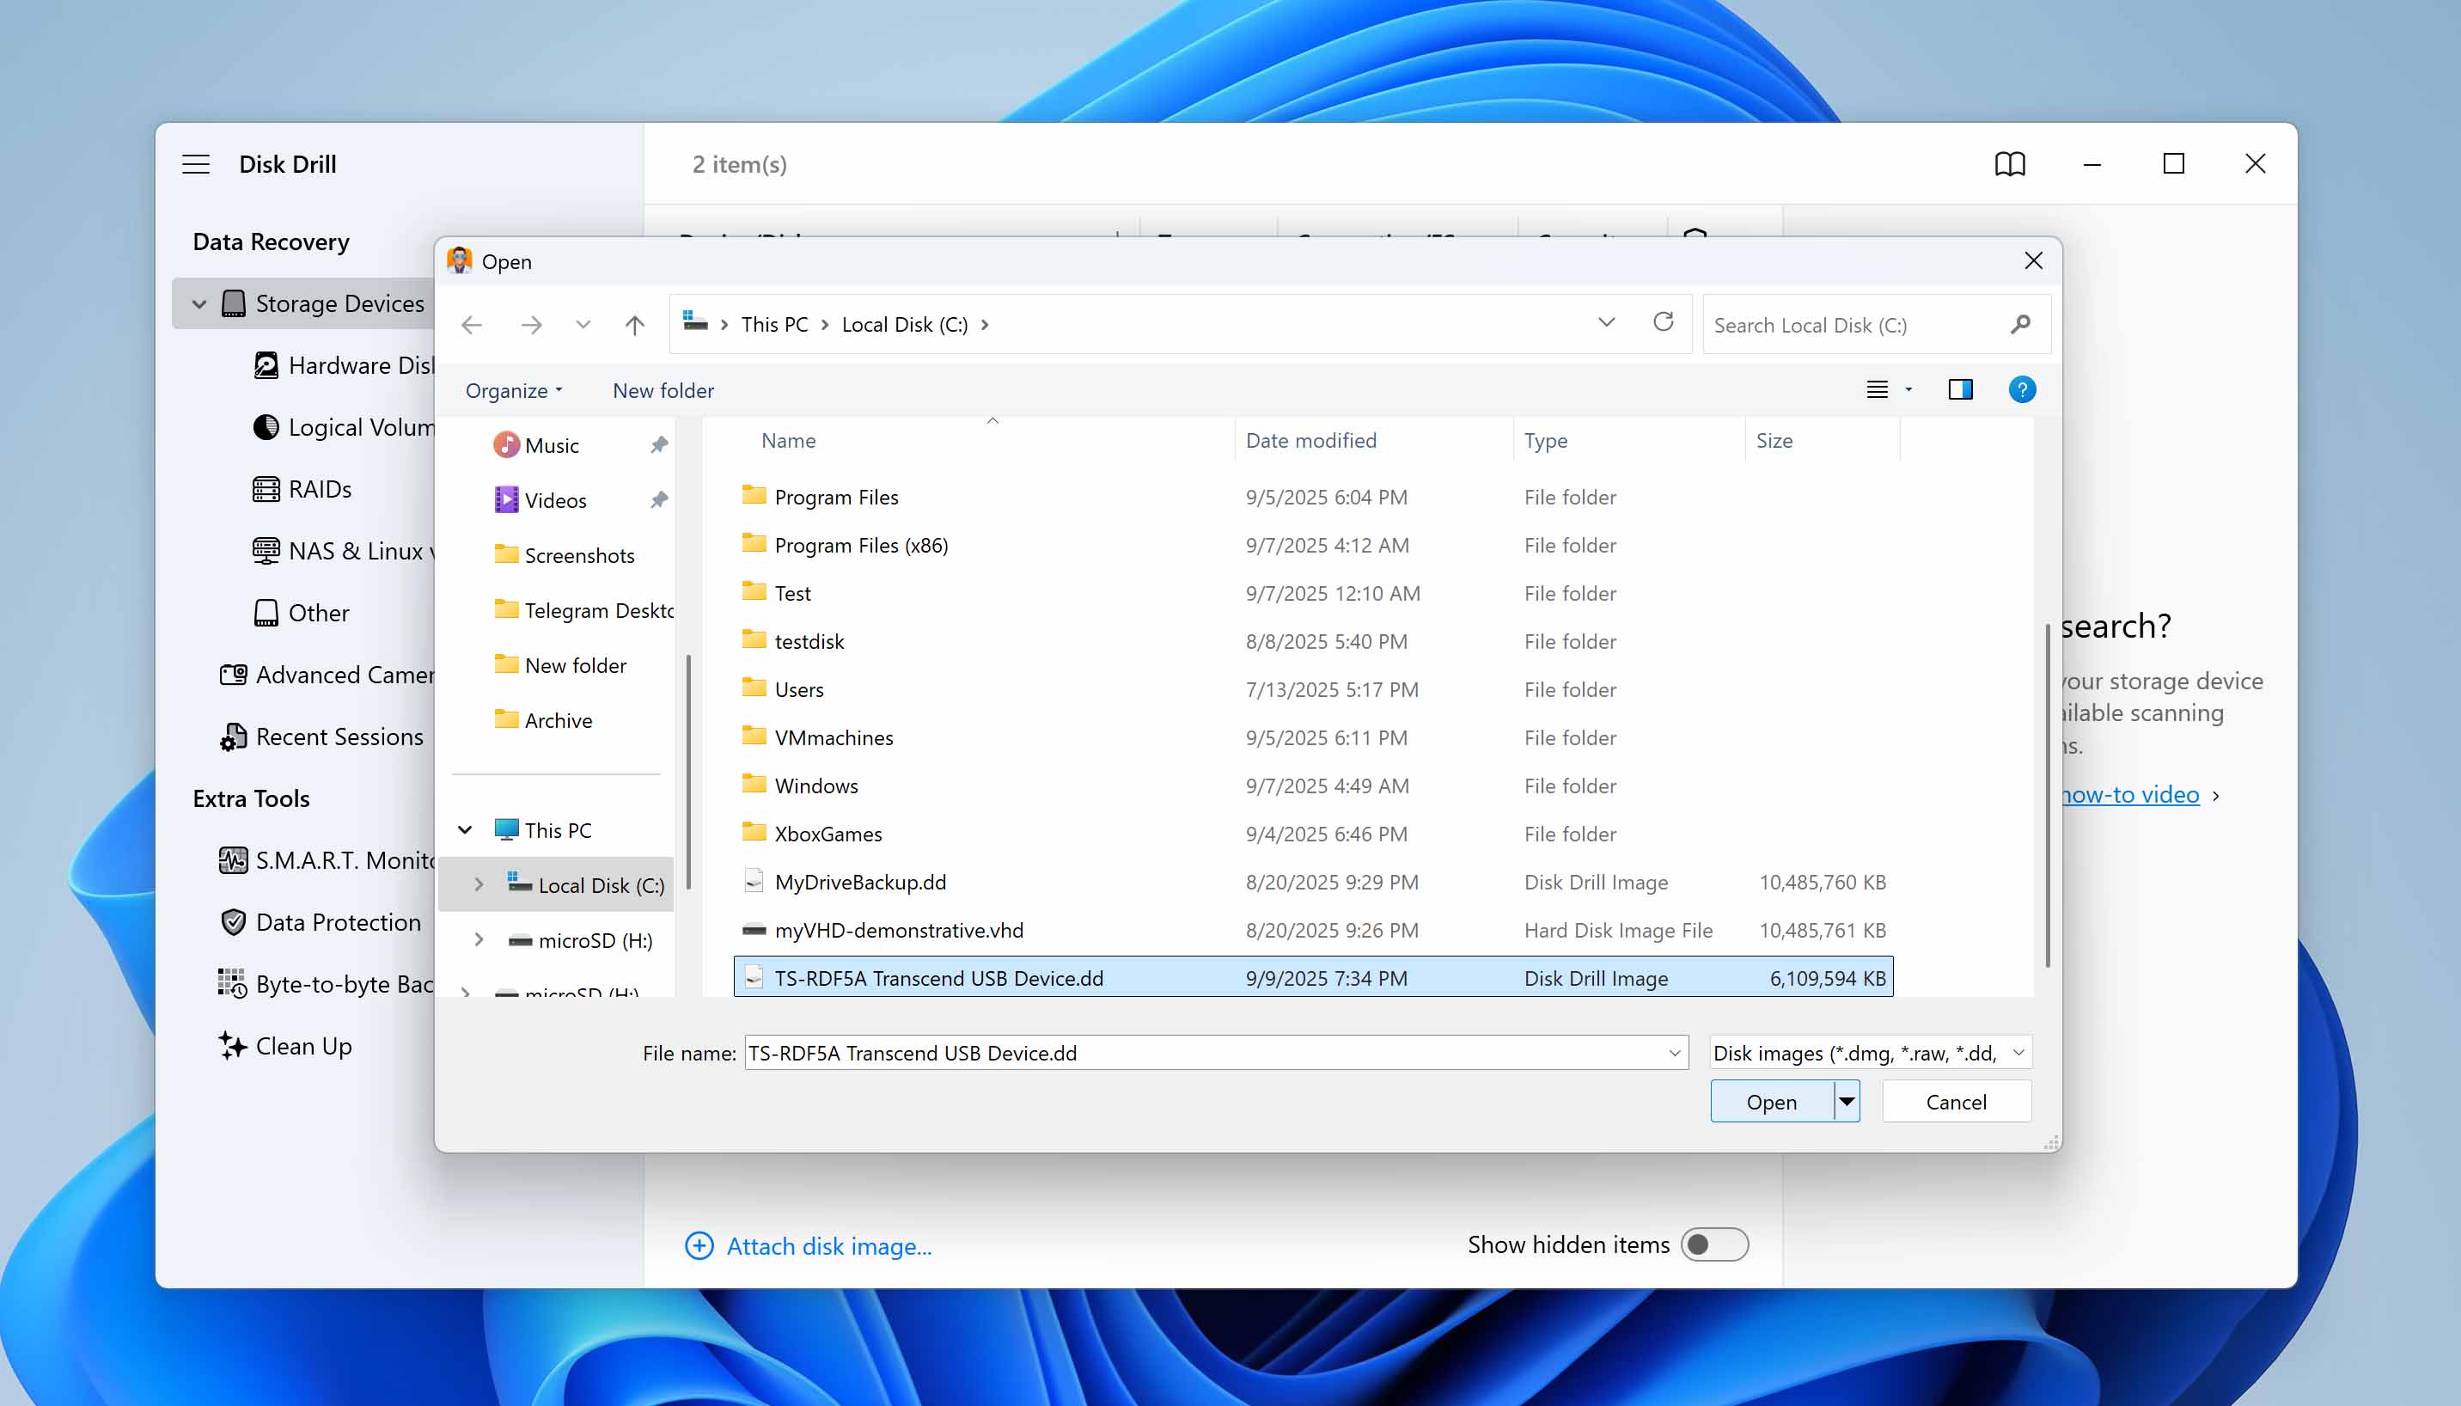Open the Open button's dropdown arrow
Viewport: 2461px width, 1406px height.
coord(1845,1101)
